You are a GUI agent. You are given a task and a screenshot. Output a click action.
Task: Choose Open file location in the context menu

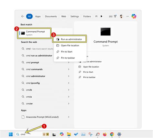coord(70,46)
